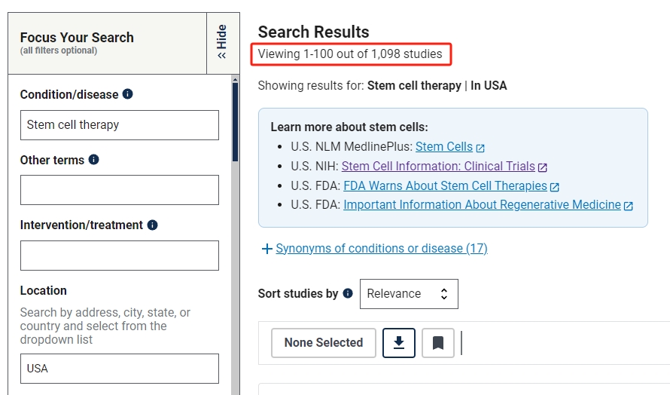The image size is (670, 395).
Task: Click the Condition/disease input field
Action: click(x=119, y=125)
